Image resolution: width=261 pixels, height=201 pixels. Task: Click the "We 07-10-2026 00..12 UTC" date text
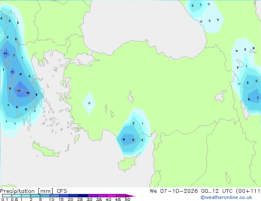click(x=192, y=191)
